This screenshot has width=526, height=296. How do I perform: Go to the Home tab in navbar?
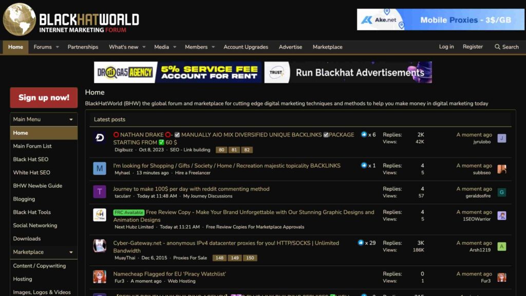point(15,47)
